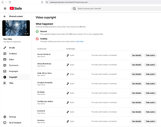Go back using Channel content arrow
This screenshot has width=161, height=127.
click(5, 16)
